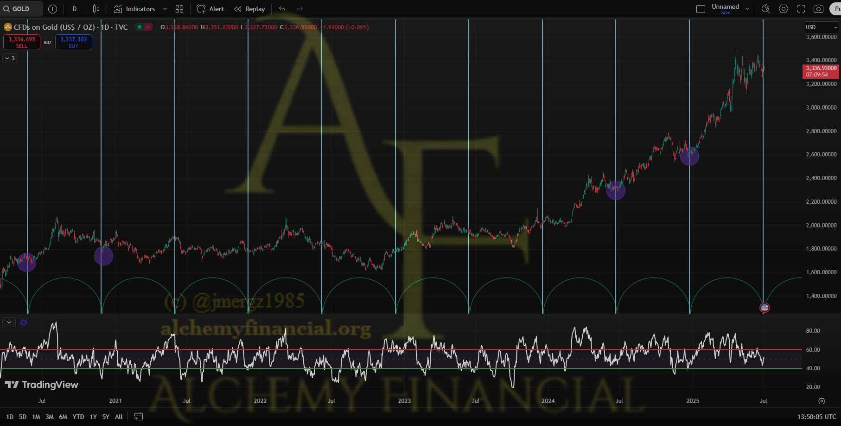Open the candlestick chart style menu
This screenshot has height=426, width=841.
[x=96, y=9]
